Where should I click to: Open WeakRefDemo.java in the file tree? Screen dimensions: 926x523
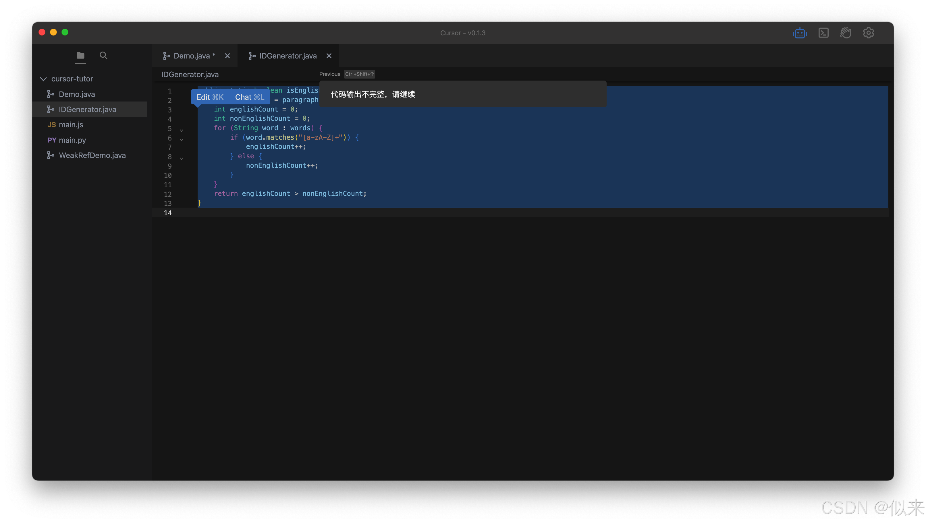[92, 155]
